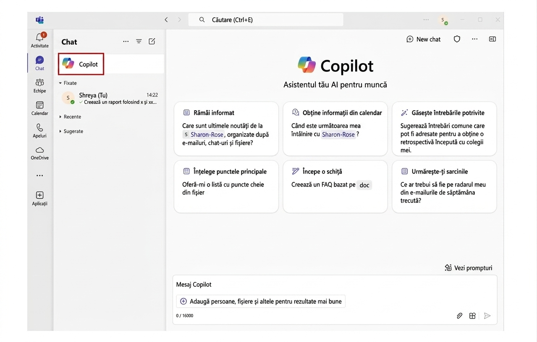Click Adaugă persoane, fișiere și altele
The height and width of the screenshot is (342, 537).
[261, 301]
